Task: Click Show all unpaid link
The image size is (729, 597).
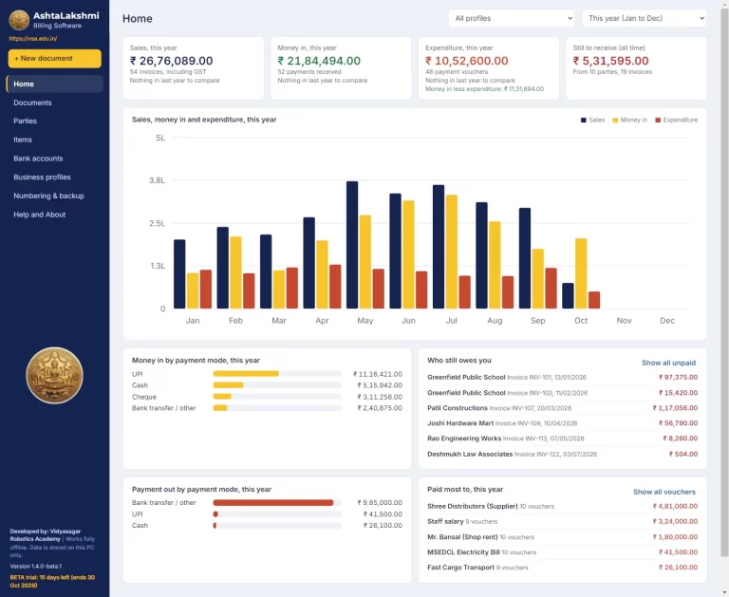Action: pyautogui.click(x=668, y=363)
